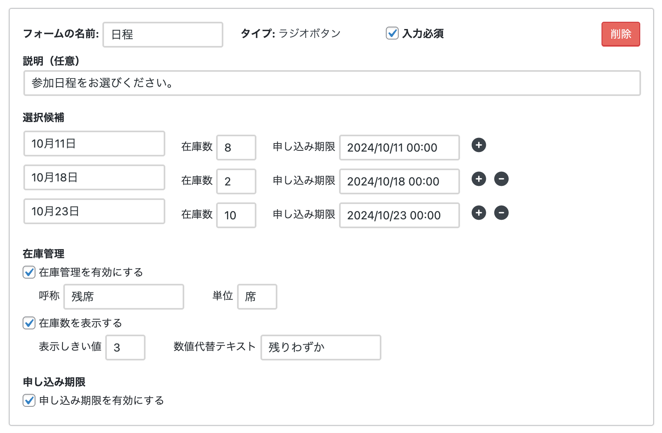Viewport: 662px width, 433px height.
Task: Click the plus icon on the 10月23日 row
Action: [479, 213]
